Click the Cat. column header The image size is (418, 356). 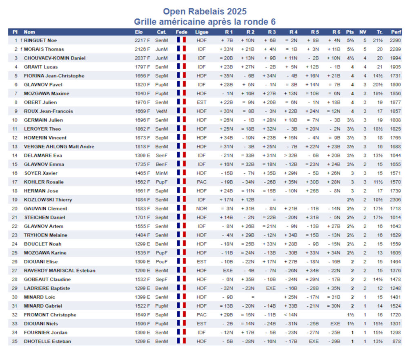161,32
